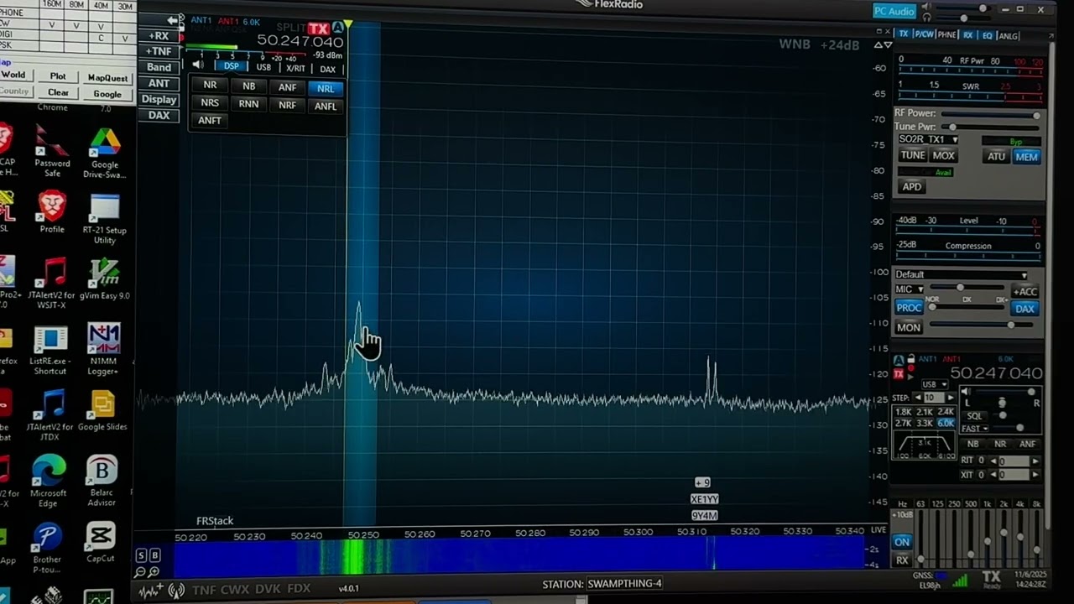Viewport: 1074px width, 604px height.
Task: Adjust the RF Power slider
Action: (990, 114)
